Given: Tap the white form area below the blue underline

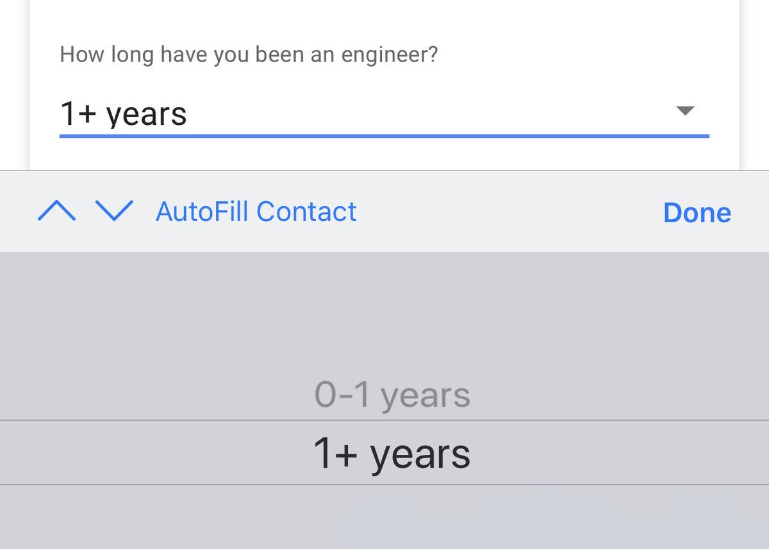Looking at the screenshot, I should click(384, 154).
